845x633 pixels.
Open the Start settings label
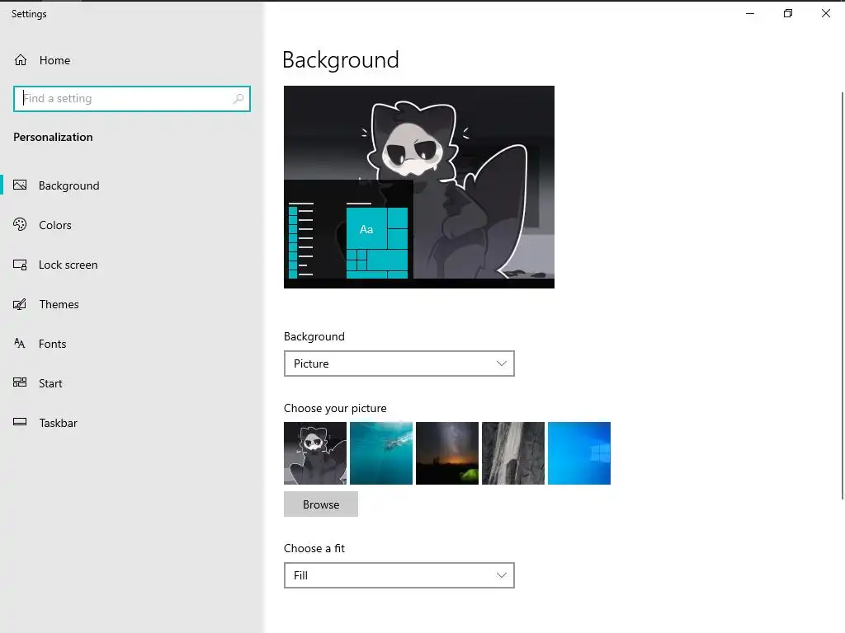[x=50, y=383]
